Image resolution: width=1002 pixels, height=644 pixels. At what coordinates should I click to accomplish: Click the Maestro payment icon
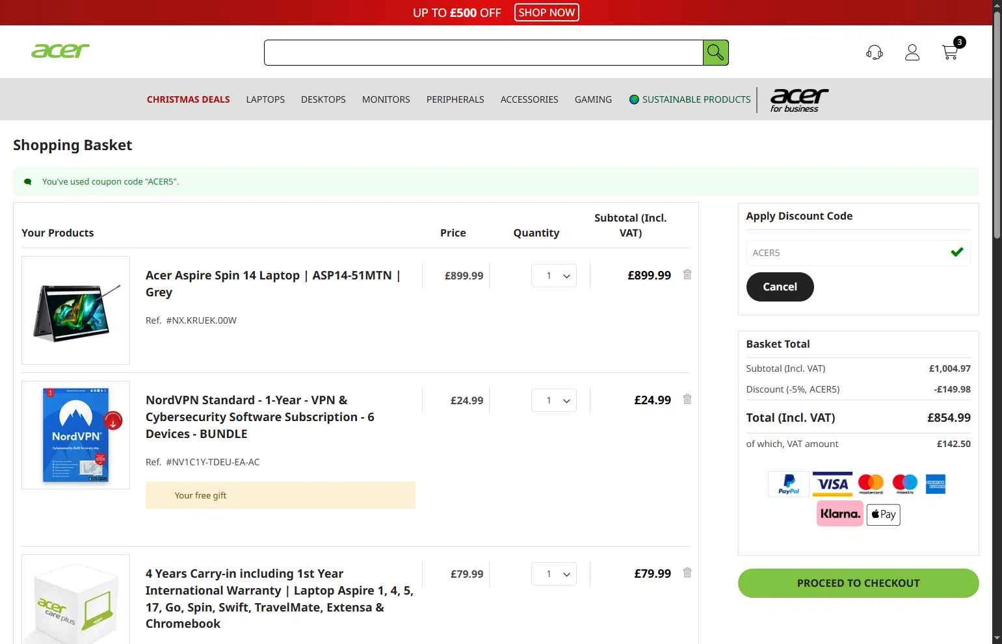point(904,484)
